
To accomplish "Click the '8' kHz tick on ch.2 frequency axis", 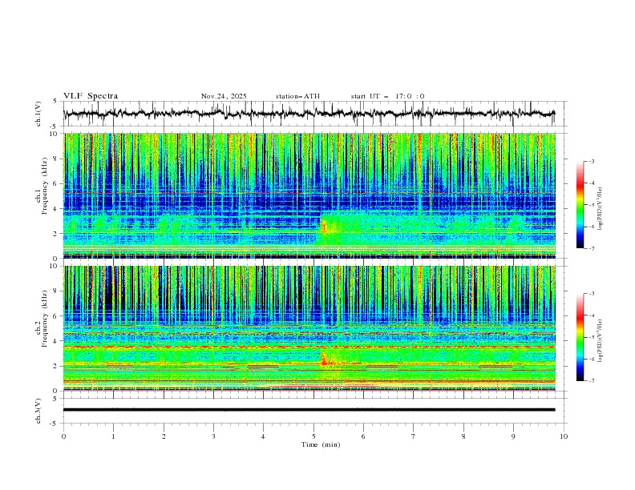I will [x=57, y=291].
